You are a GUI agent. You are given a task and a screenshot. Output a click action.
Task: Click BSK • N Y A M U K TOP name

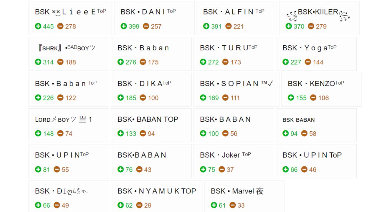(x=157, y=191)
